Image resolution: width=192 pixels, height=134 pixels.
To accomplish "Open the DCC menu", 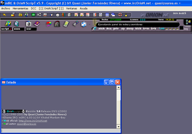I will tap(34, 8).
